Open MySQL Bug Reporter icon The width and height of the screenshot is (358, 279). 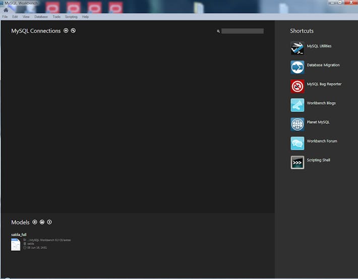[297, 86]
